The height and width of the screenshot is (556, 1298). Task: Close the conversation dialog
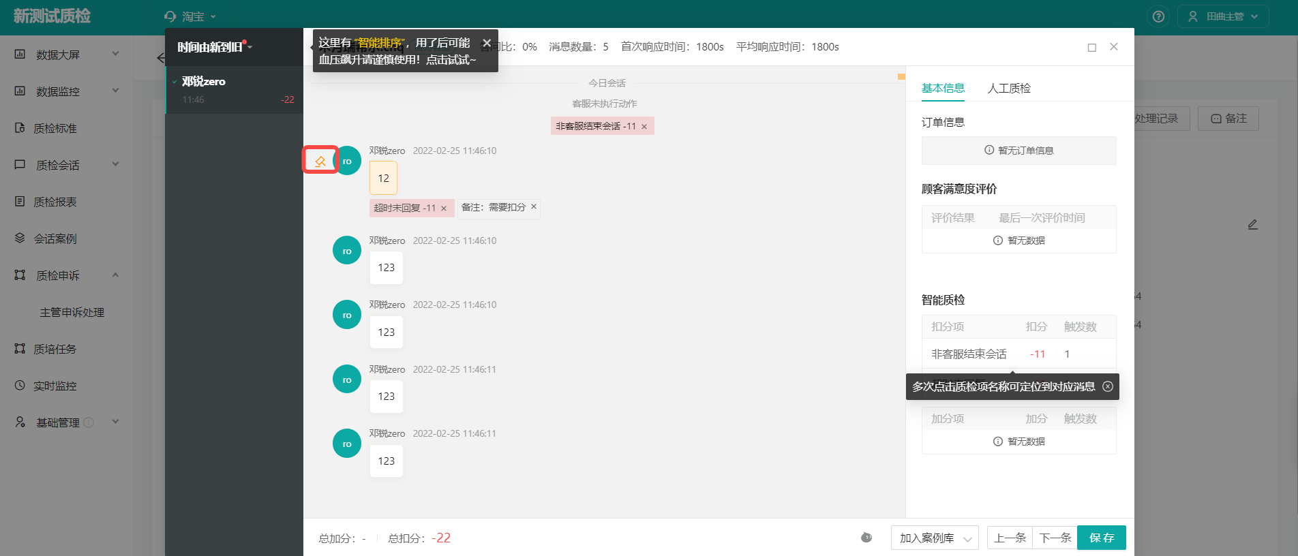pyautogui.click(x=1114, y=46)
